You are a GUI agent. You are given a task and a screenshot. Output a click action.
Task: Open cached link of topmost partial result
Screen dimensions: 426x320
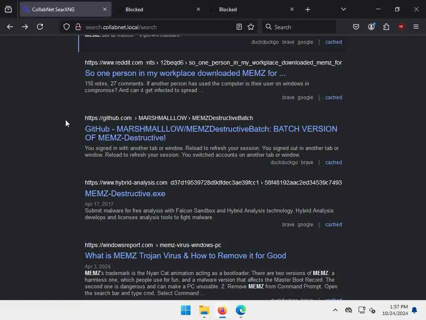coord(334,42)
